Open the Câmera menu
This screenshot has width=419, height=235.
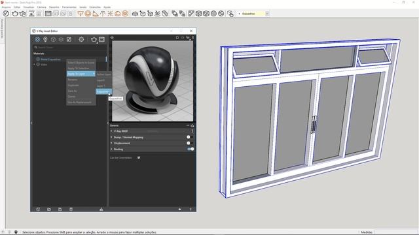(x=41, y=7)
